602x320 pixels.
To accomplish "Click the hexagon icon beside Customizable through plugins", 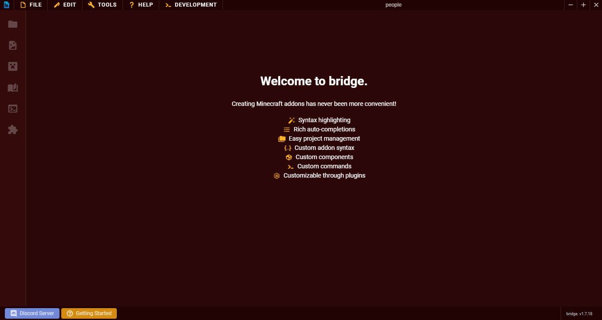I will point(277,176).
